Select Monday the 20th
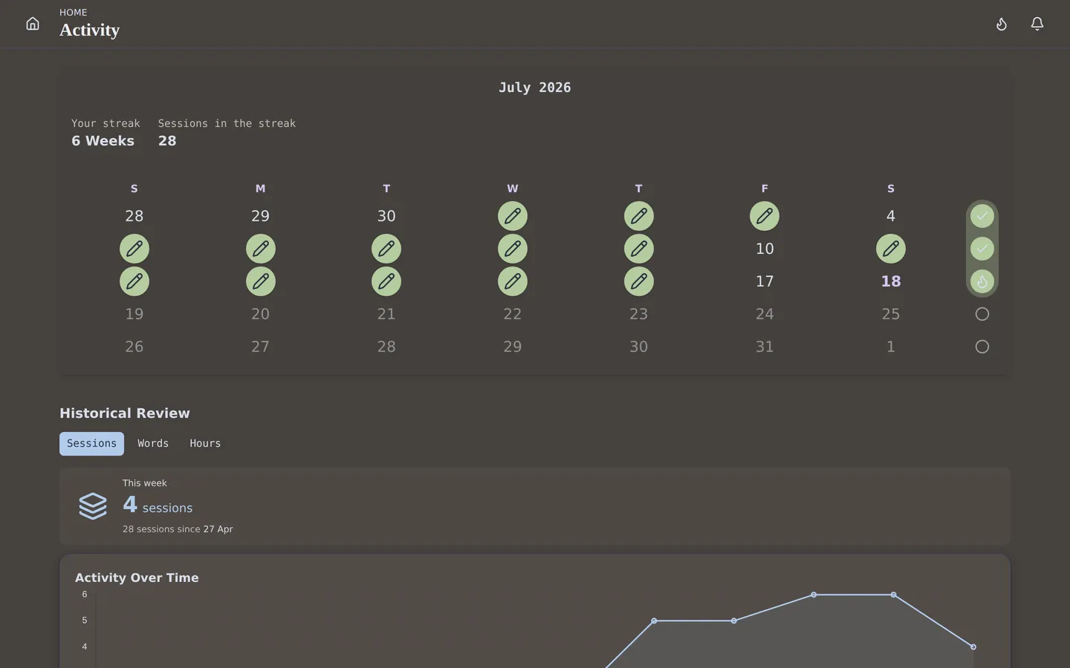 click(x=261, y=314)
